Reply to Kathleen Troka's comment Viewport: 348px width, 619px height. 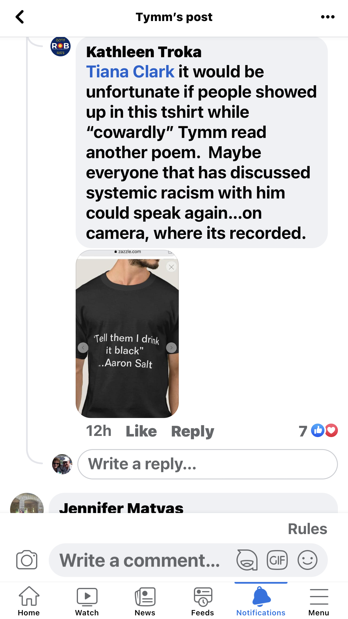click(192, 431)
